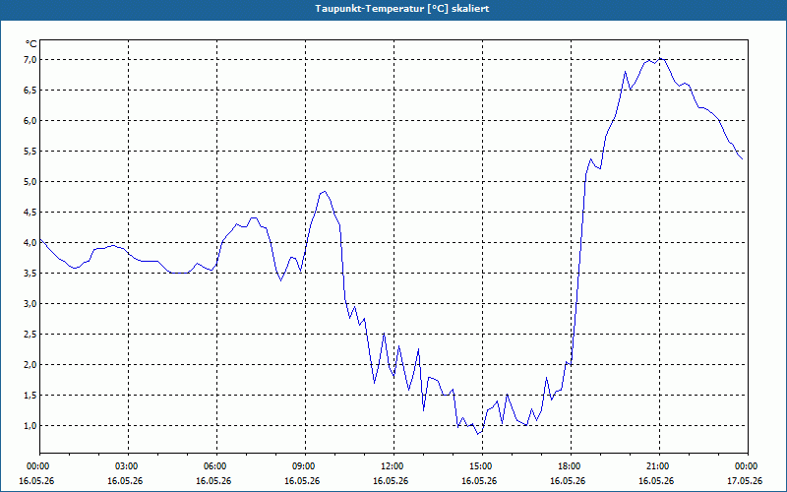Click the 09:00 time label
The height and width of the screenshot is (492, 787).
305,466
